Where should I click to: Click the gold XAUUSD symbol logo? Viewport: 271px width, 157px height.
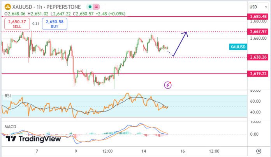coord(5,7)
